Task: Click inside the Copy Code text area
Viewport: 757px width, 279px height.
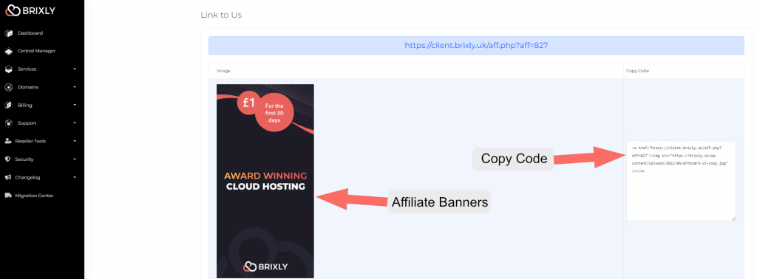Action: (x=681, y=181)
